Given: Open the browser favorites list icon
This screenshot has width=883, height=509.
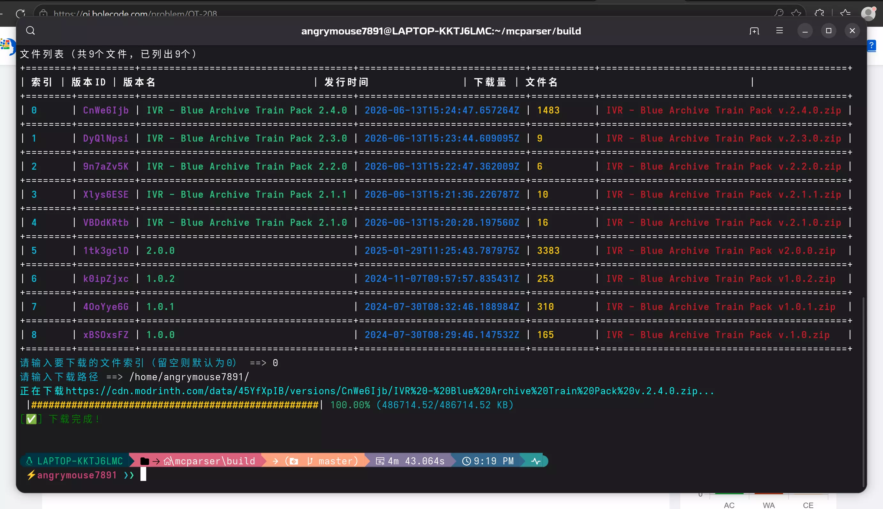Looking at the screenshot, I should [845, 13].
